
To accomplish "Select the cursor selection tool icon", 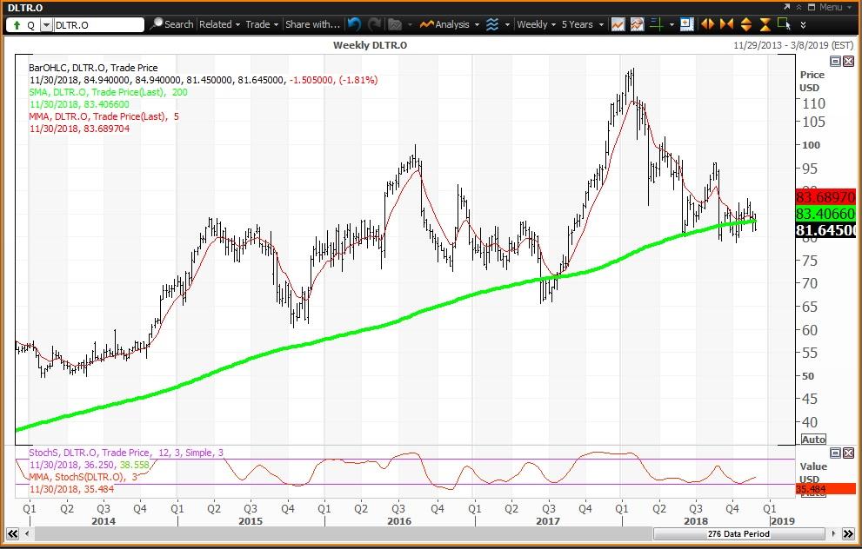I will point(784,24).
